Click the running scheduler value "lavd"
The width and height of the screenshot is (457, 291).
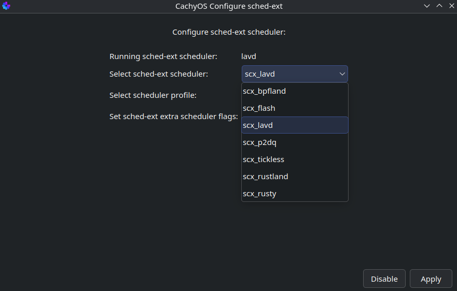(249, 56)
